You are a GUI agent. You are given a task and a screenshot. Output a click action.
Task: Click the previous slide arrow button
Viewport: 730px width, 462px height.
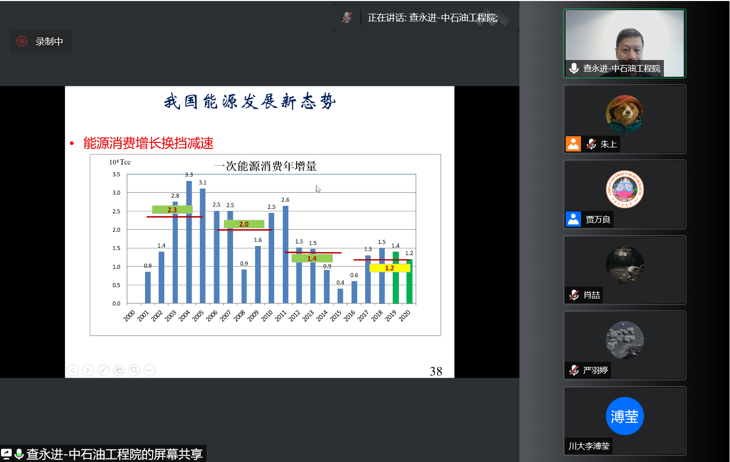pyautogui.click(x=73, y=371)
